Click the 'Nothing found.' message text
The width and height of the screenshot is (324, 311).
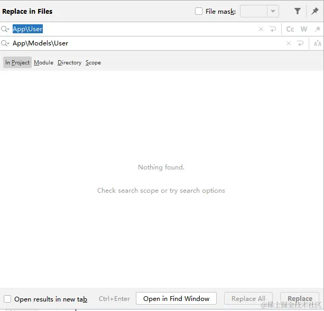[161, 167]
